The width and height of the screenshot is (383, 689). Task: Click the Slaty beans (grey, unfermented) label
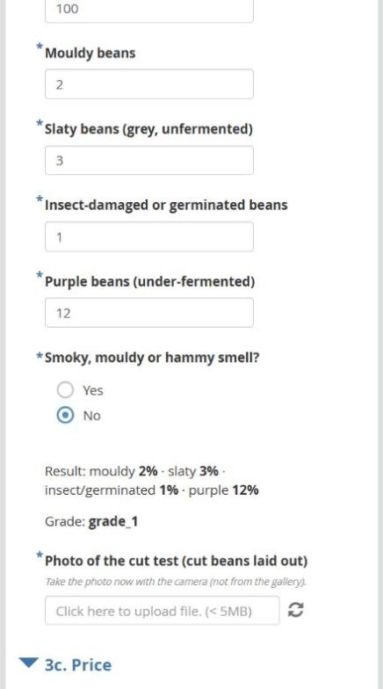[x=149, y=129]
